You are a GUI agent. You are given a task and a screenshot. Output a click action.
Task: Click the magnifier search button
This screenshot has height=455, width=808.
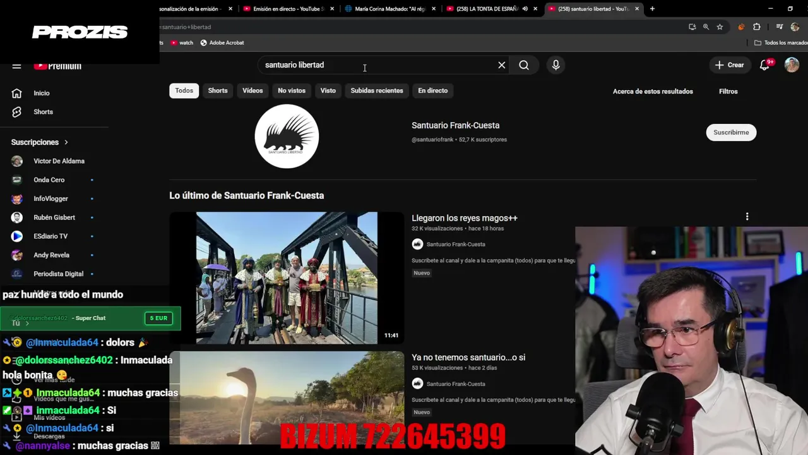[x=524, y=65]
